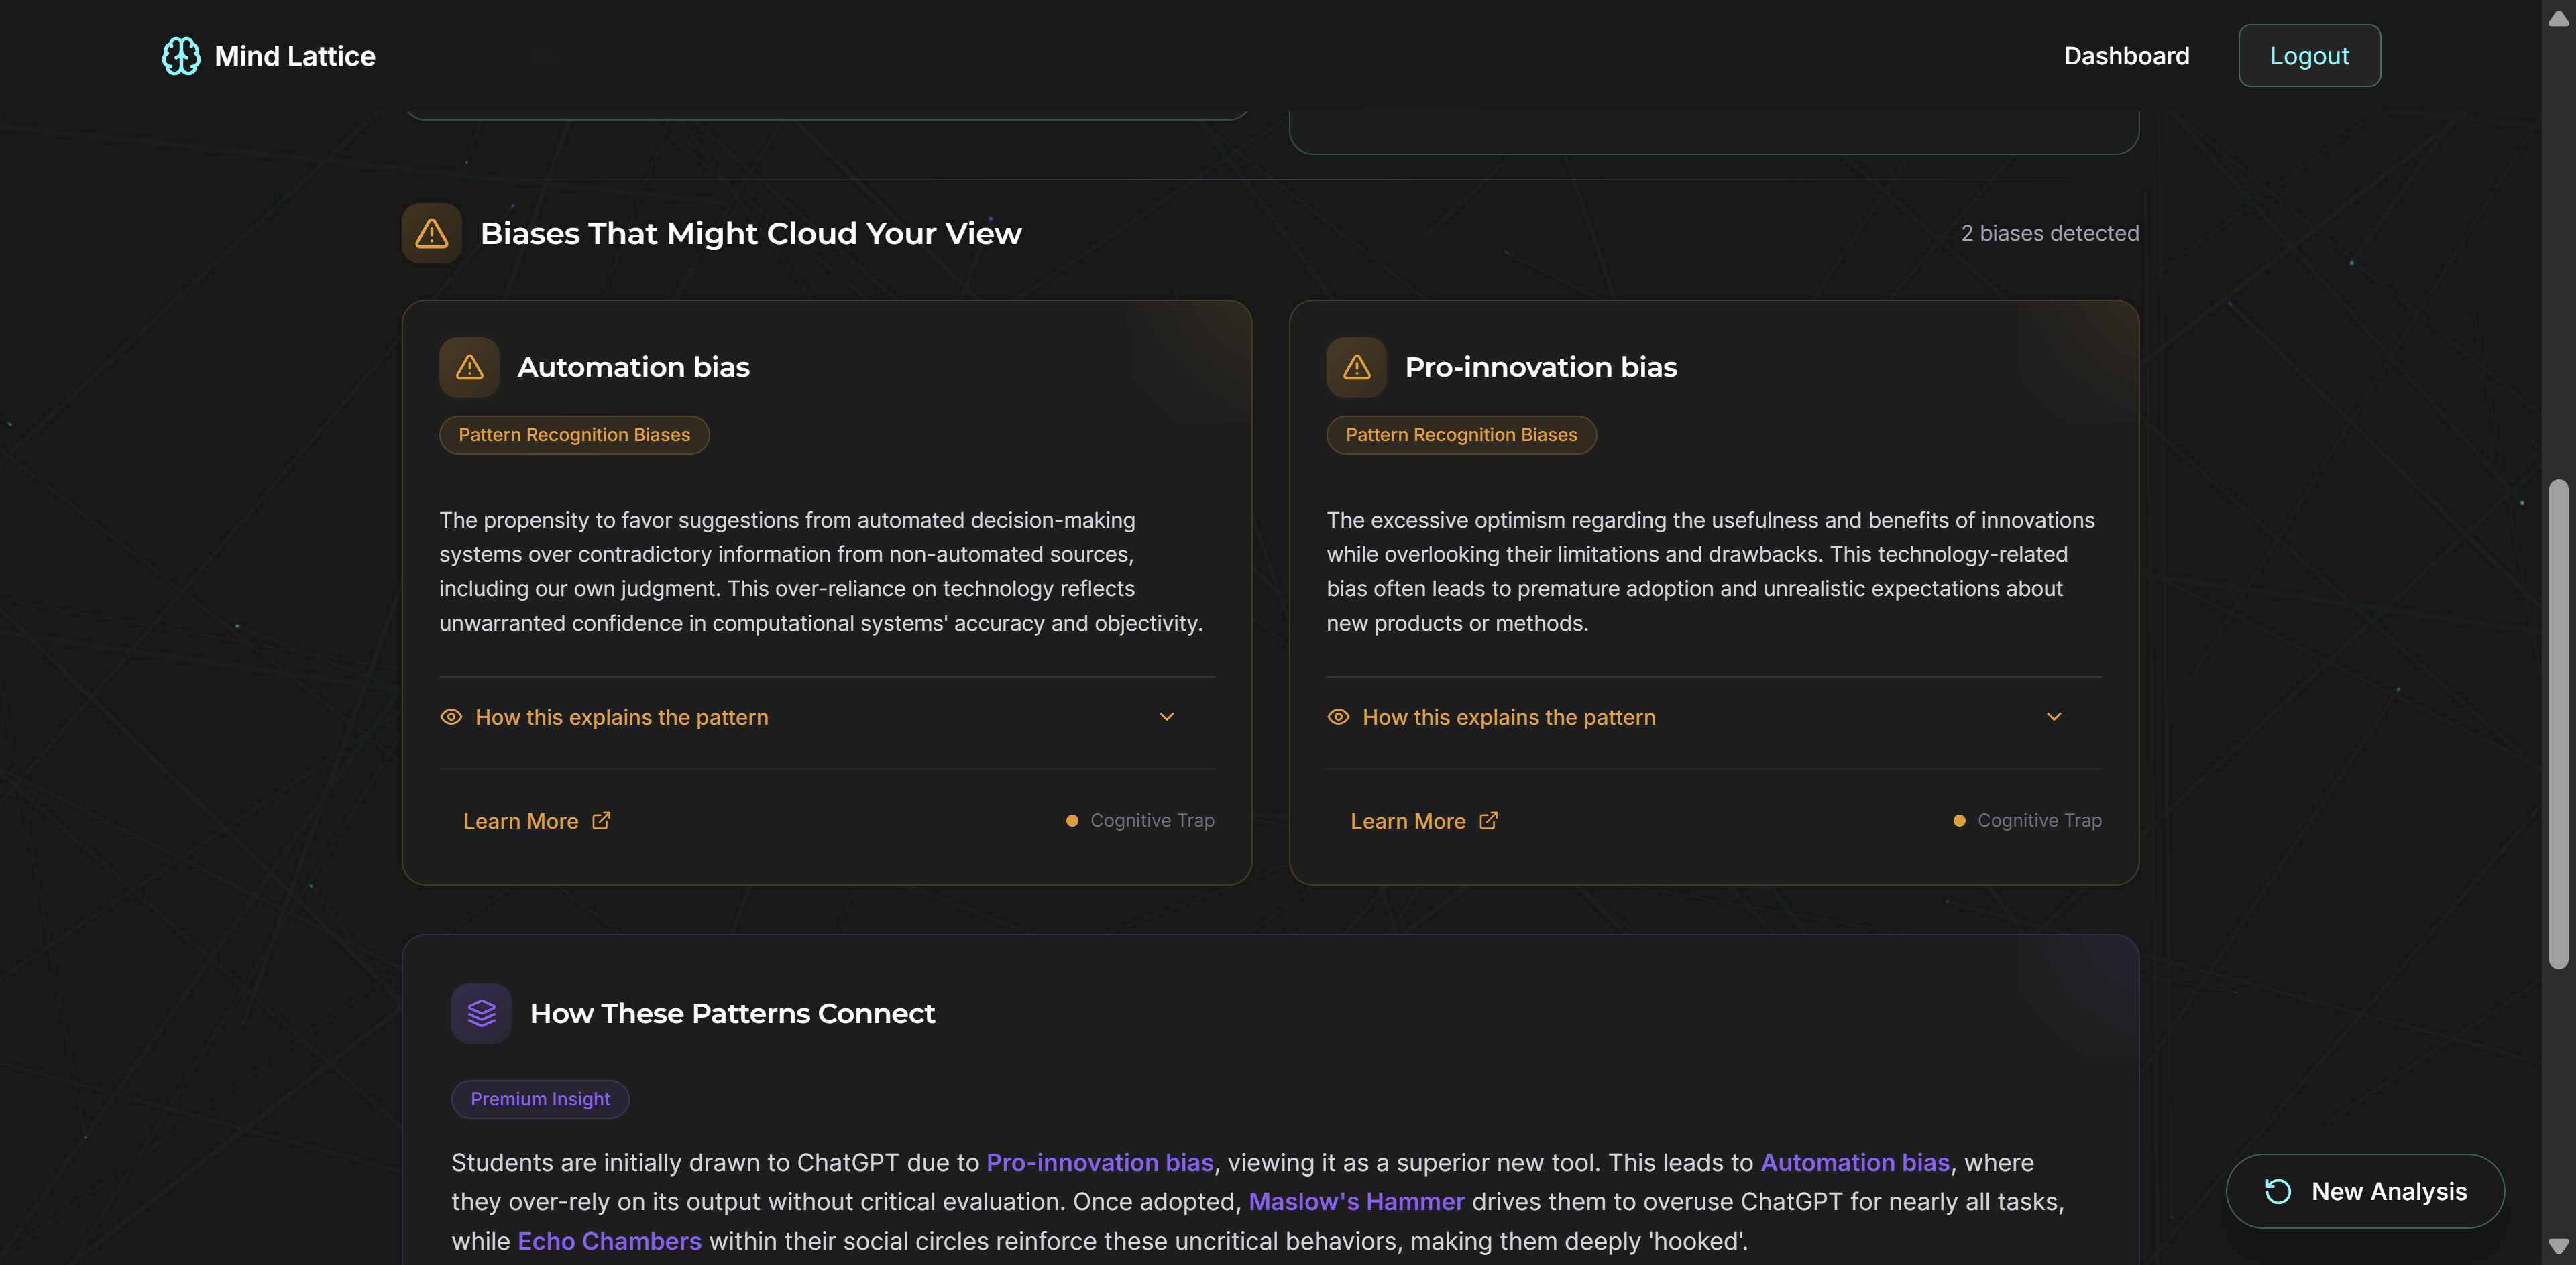2576x1265 pixels.
Task: Click Pattern Recognition Biases tag on Pro-innovation bias
Action: pyautogui.click(x=1461, y=434)
